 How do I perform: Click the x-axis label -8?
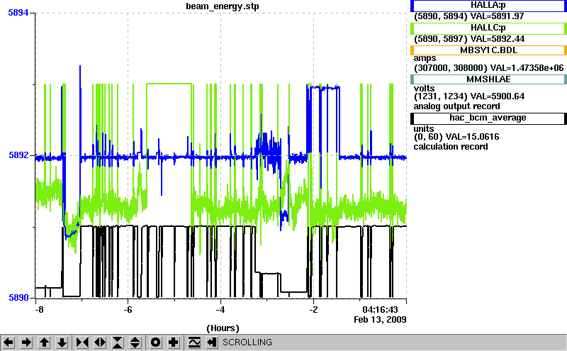[x=39, y=310]
